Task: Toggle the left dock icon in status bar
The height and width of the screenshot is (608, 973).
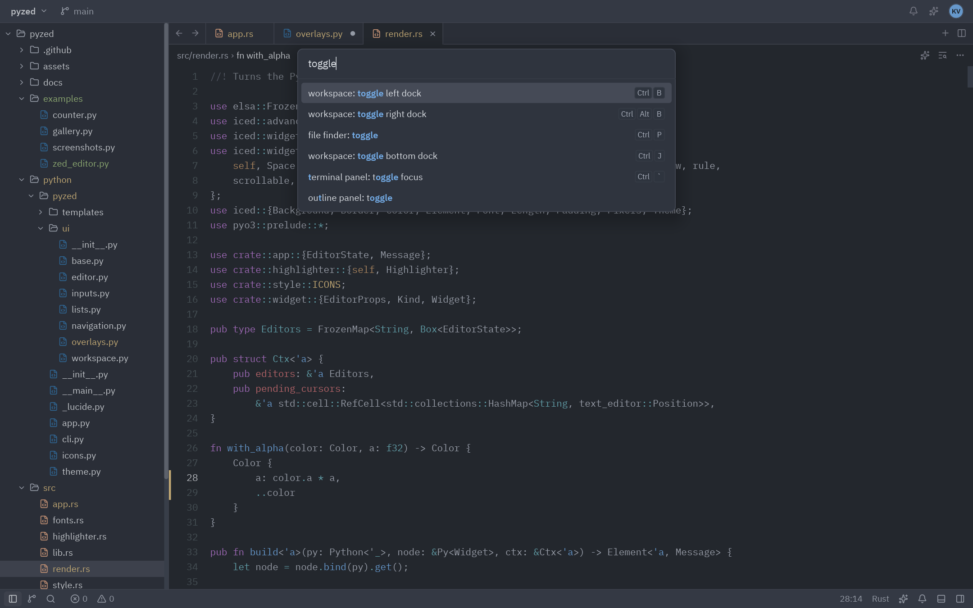Action: pyautogui.click(x=13, y=599)
